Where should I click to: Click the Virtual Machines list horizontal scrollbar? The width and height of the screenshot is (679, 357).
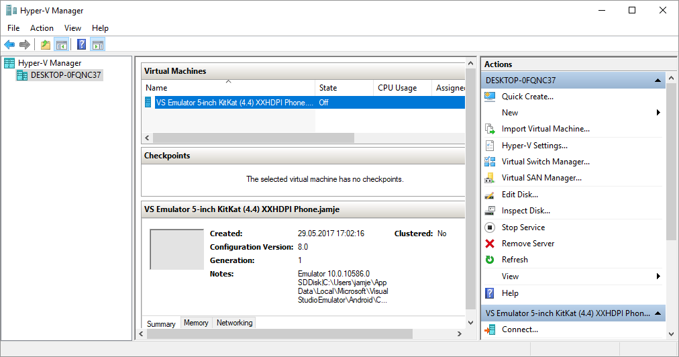click(x=254, y=138)
